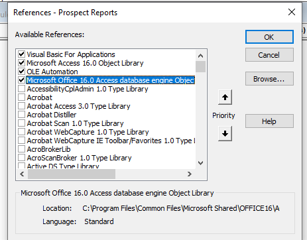Select the Visual Basic For Applications row

point(71,54)
